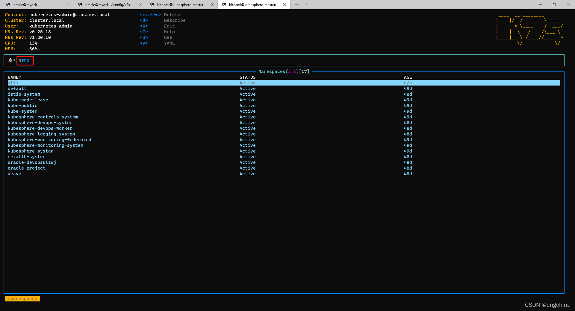Select kubesphere-monitoring-federated namespace

tap(284, 140)
